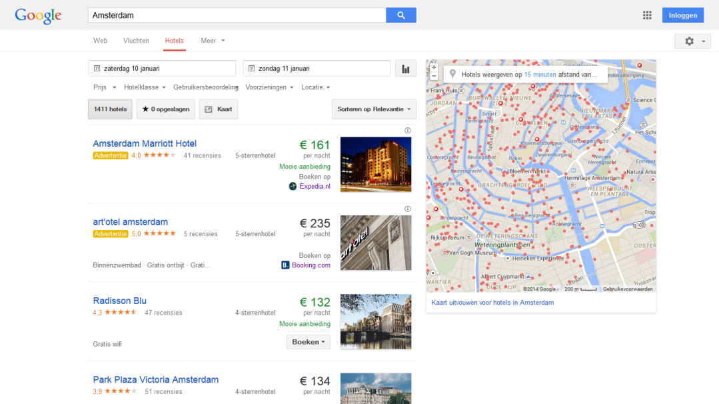Expand the Prijs filter
Viewport: 719px width, 404px height.
pyautogui.click(x=105, y=87)
